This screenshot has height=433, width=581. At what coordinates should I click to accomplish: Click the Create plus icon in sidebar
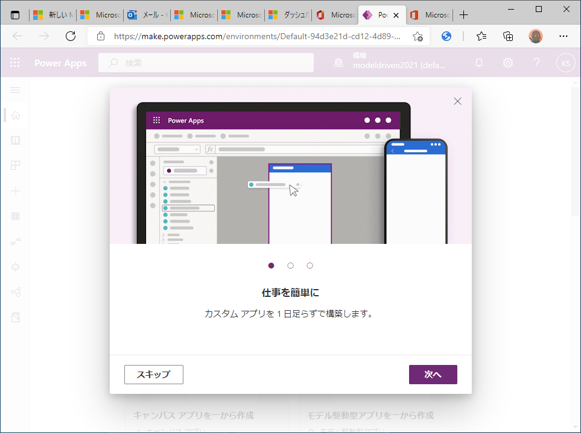click(16, 191)
